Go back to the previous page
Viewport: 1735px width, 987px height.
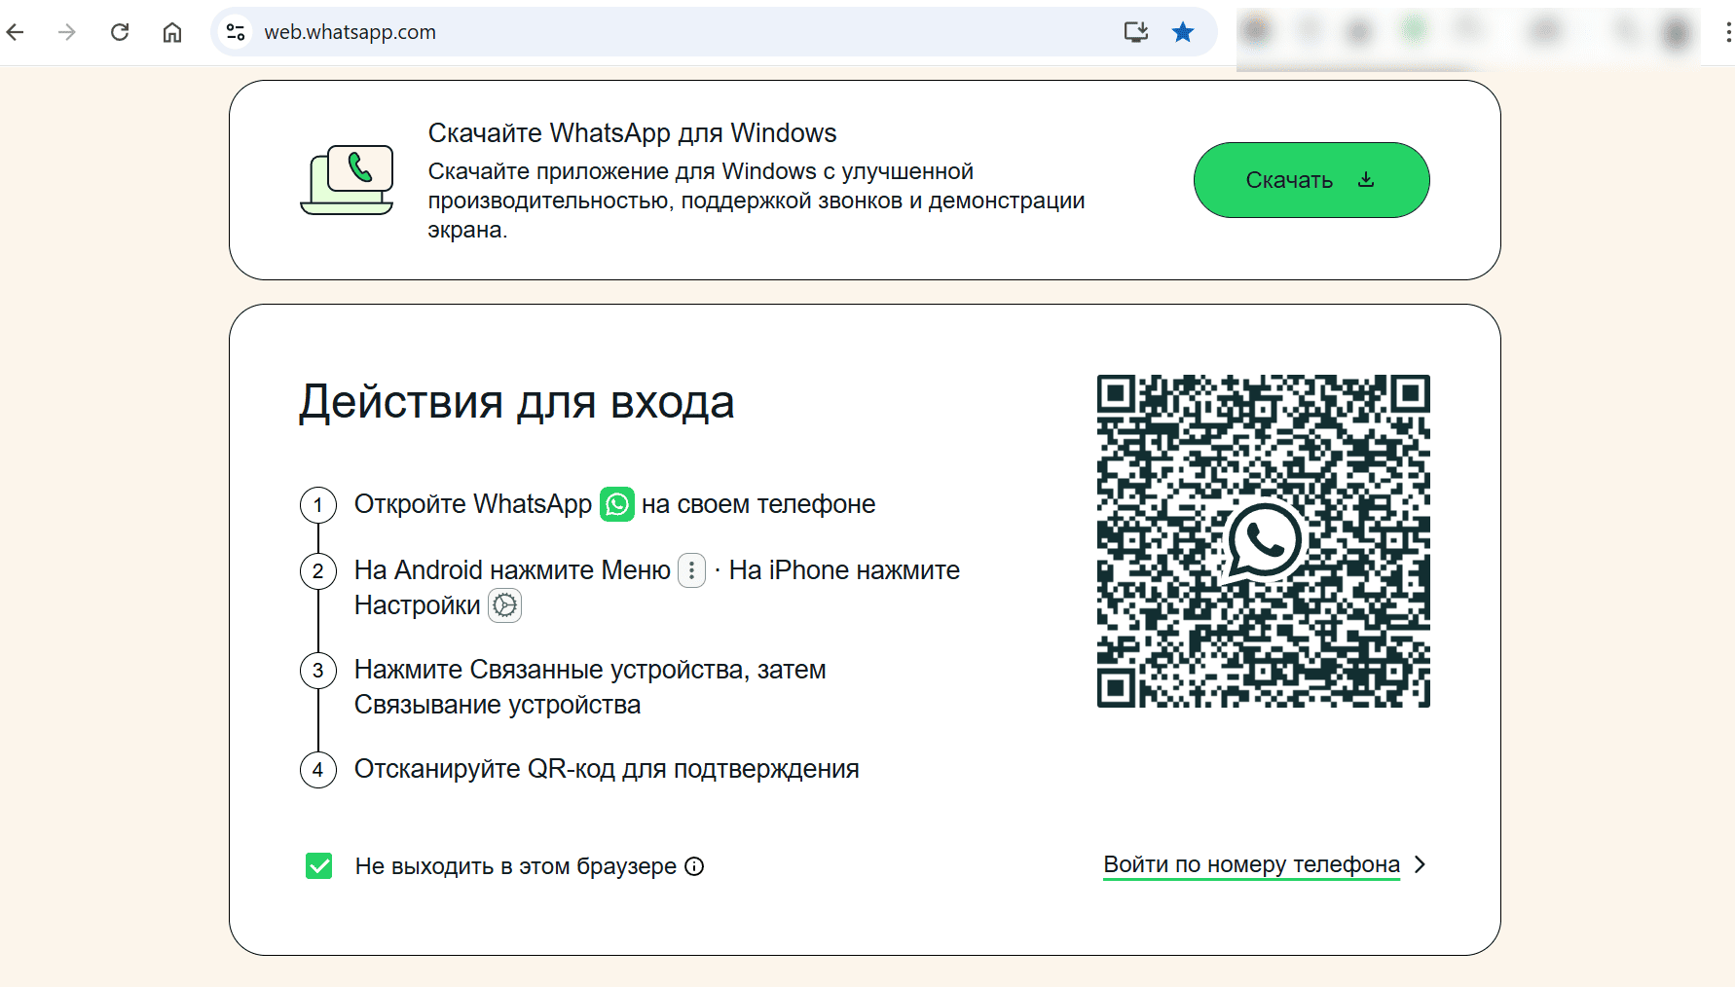(x=16, y=32)
